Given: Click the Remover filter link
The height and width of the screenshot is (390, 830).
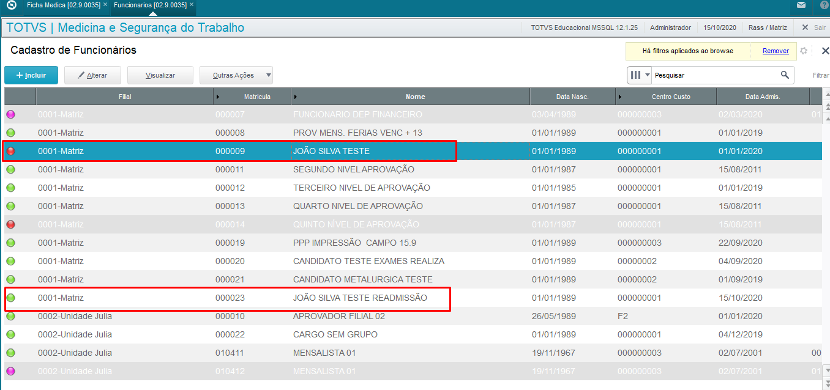Looking at the screenshot, I should 776,51.
